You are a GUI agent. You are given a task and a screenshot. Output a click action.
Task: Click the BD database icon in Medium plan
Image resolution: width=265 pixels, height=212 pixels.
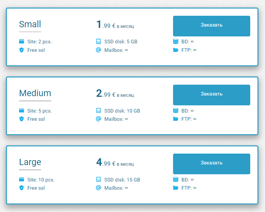click(176, 111)
